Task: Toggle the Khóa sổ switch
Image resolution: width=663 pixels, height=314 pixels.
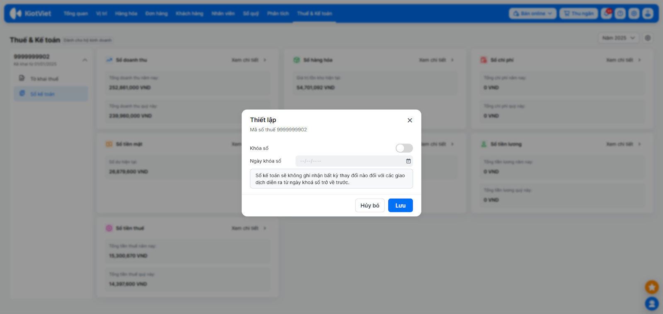Action: pos(404,148)
